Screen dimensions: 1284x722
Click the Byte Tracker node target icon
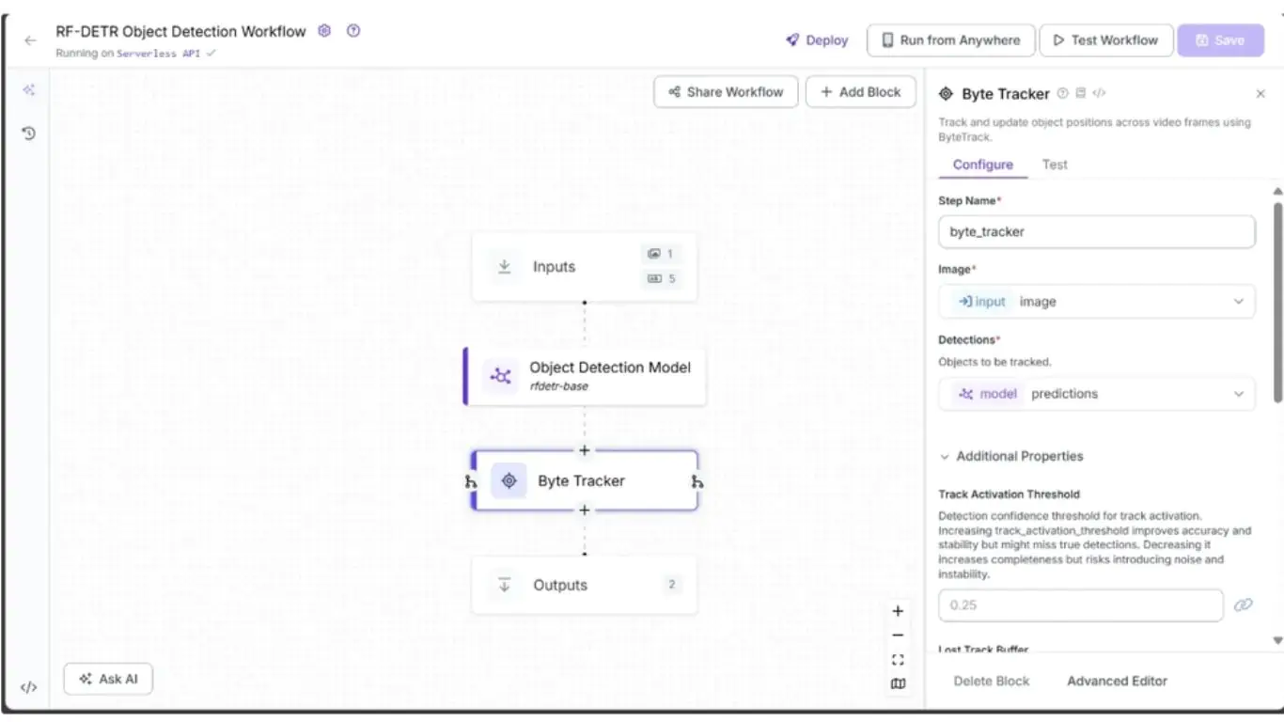[x=509, y=480]
